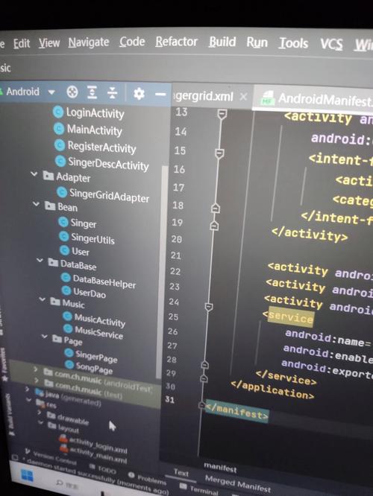This screenshot has width=373, height=496.
Task: Click the MainActivity class icon
Action: pyautogui.click(x=59, y=128)
